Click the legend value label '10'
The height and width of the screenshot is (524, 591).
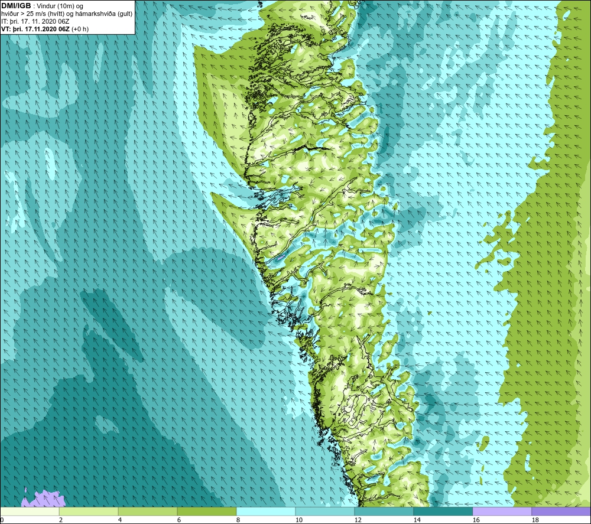299,520
